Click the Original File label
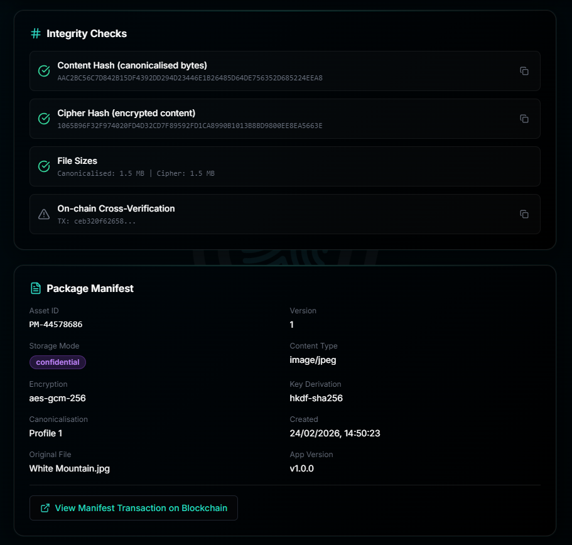Screen dimensions: 572x545 [50, 455]
